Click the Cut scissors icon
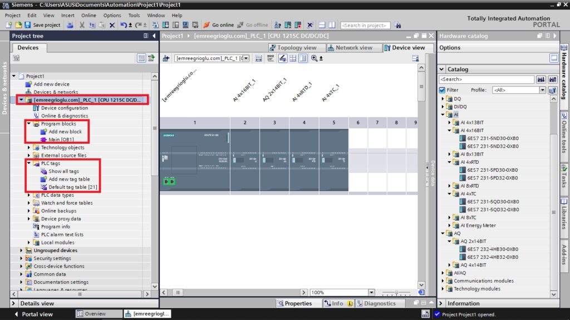The image size is (570, 320). point(82,25)
